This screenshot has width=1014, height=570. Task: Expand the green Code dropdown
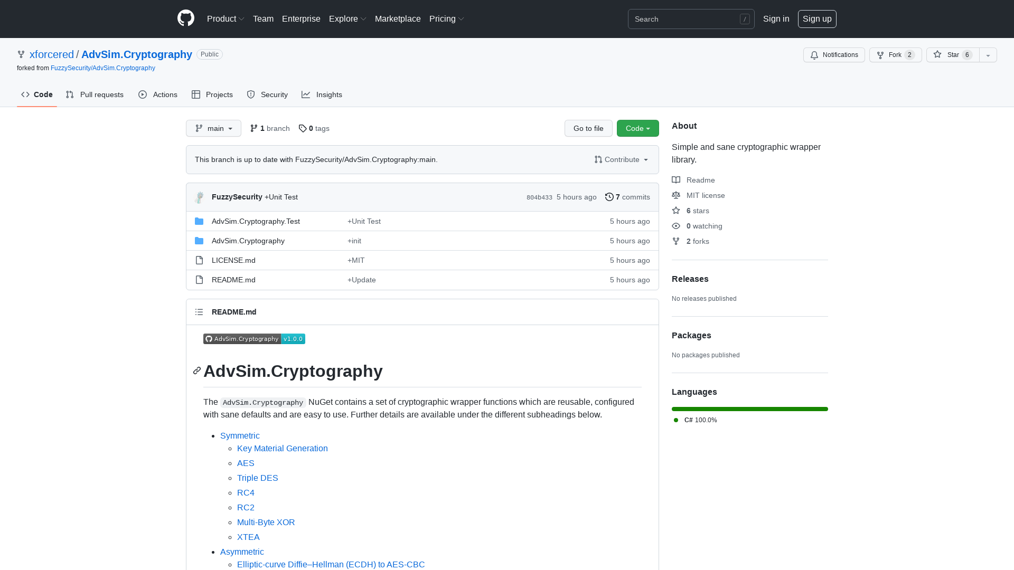click(x=637, y=128)
